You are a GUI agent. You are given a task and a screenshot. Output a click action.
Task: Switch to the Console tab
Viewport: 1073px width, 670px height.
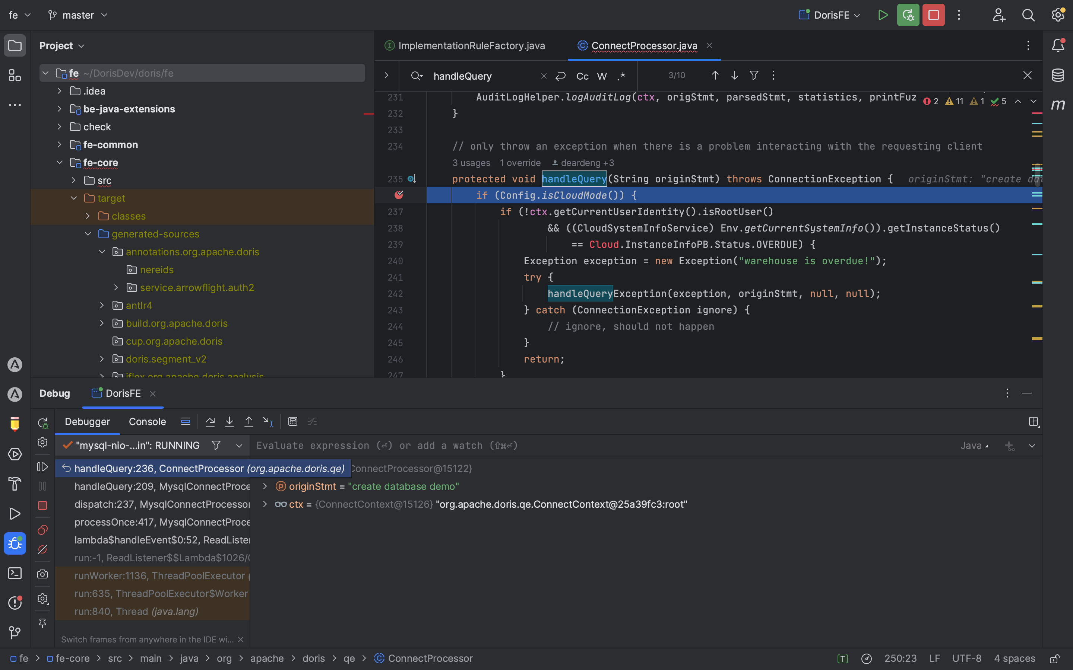[x=147, y=421]
